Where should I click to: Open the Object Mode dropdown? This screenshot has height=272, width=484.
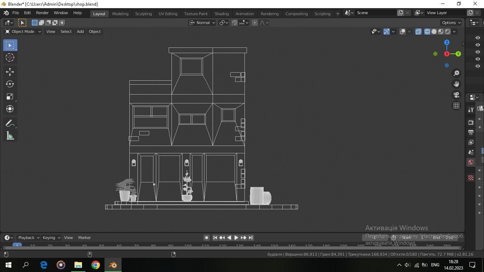(x=23, y=32)
